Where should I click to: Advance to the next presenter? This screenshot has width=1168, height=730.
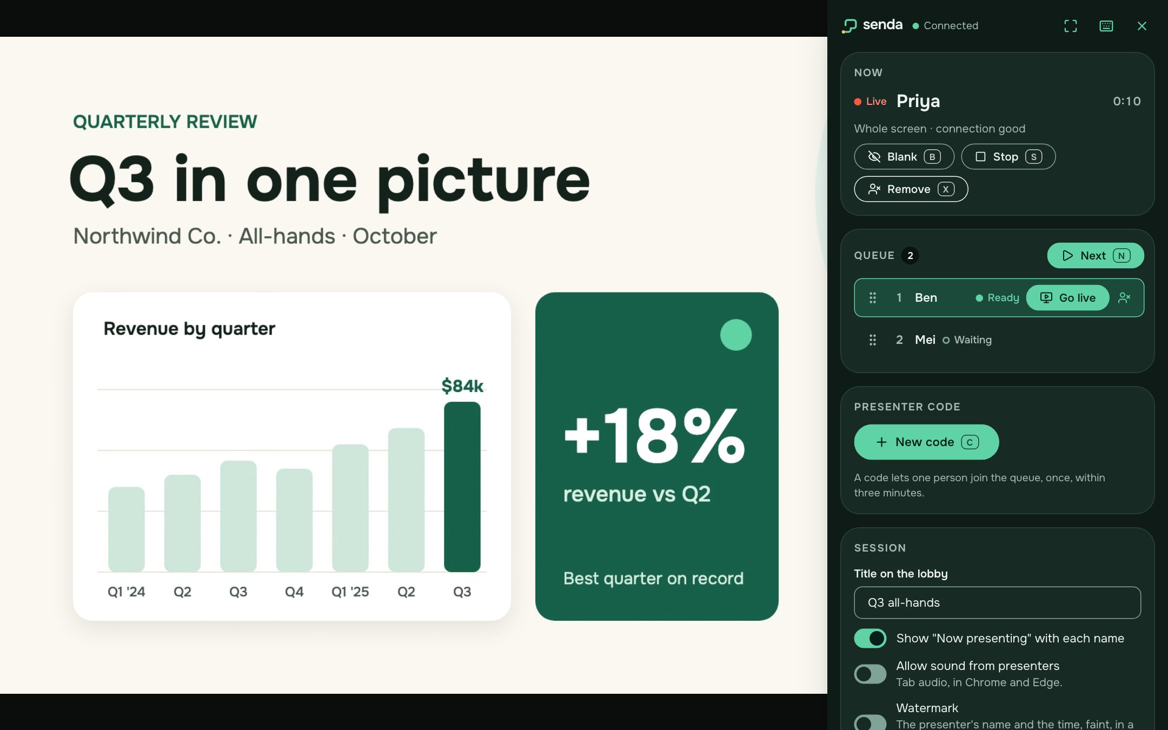1096,255
